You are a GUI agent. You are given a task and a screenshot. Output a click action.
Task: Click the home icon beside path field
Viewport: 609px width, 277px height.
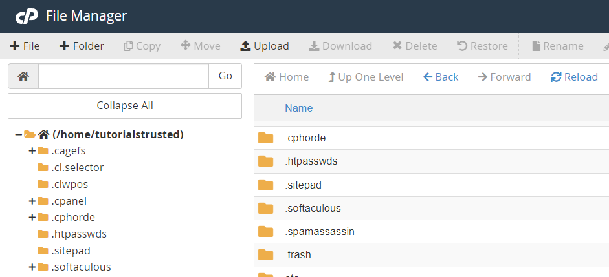pyautogui.click(x=23, y=76)
